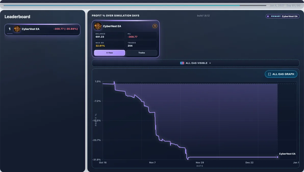This screenshot has width=304, height=172.
Task: Click the CyberVest EA avatar on stats card
Action: click(98, 26)
